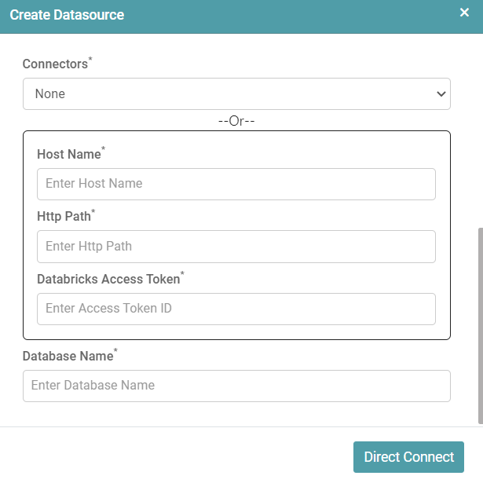Viewport: 483px width, 483px height.
Task: Click the asterisk beside Host Name
Action: [103, 150]
